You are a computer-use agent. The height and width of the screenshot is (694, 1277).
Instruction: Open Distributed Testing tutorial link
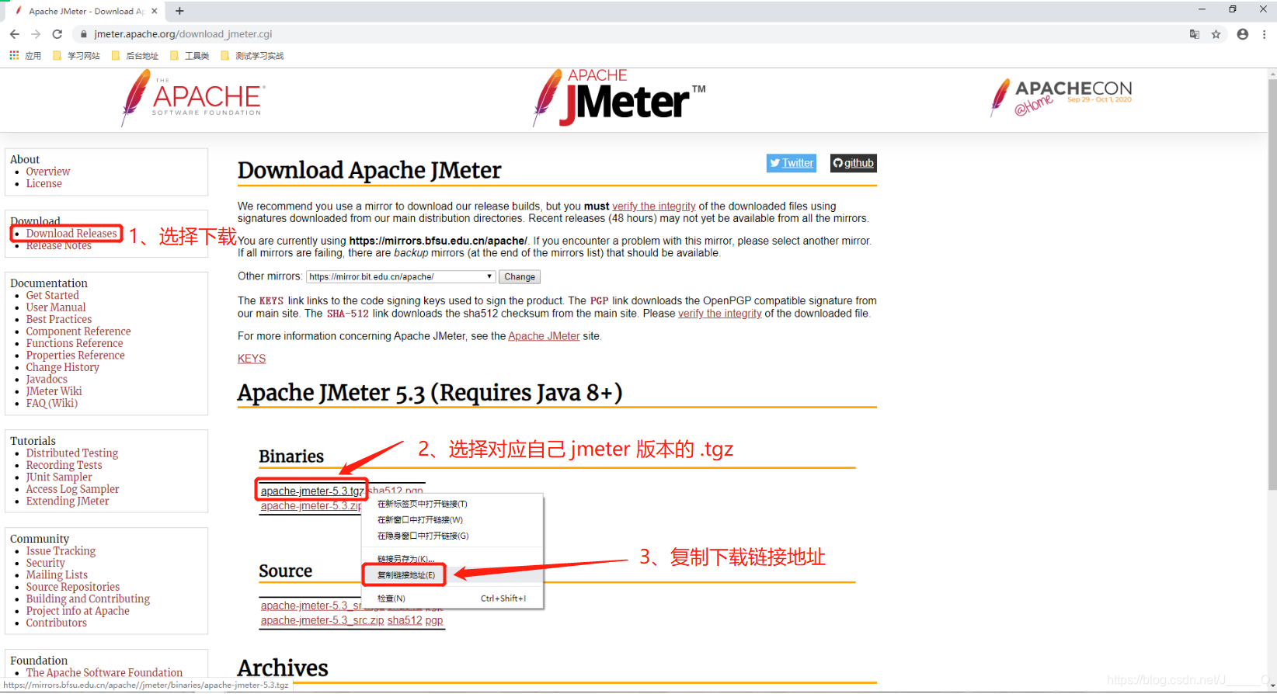tap(72, 453)
